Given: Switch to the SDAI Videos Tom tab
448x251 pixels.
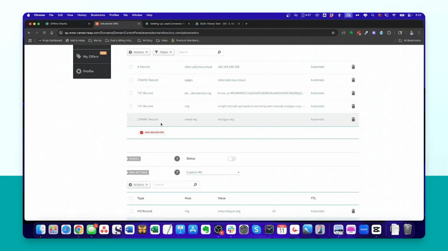Looking at the screenshot, I should coord(217,24).
